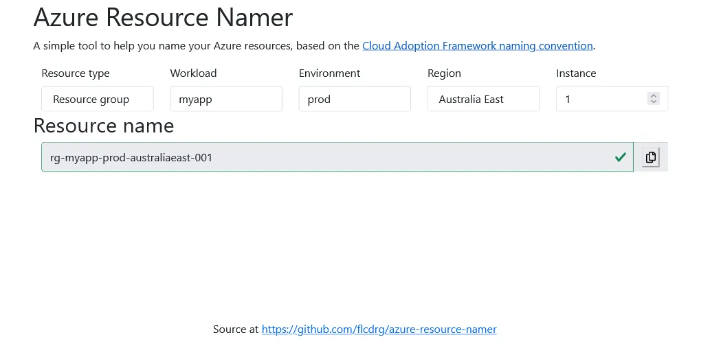This screenshot has width=710, height=348.
Task: Decrement the Instance number with down arrow
Action: (654, 102)
